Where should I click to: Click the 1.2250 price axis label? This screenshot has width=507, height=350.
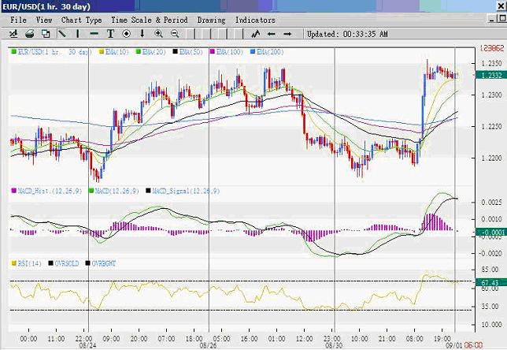(x=491, y=127)
